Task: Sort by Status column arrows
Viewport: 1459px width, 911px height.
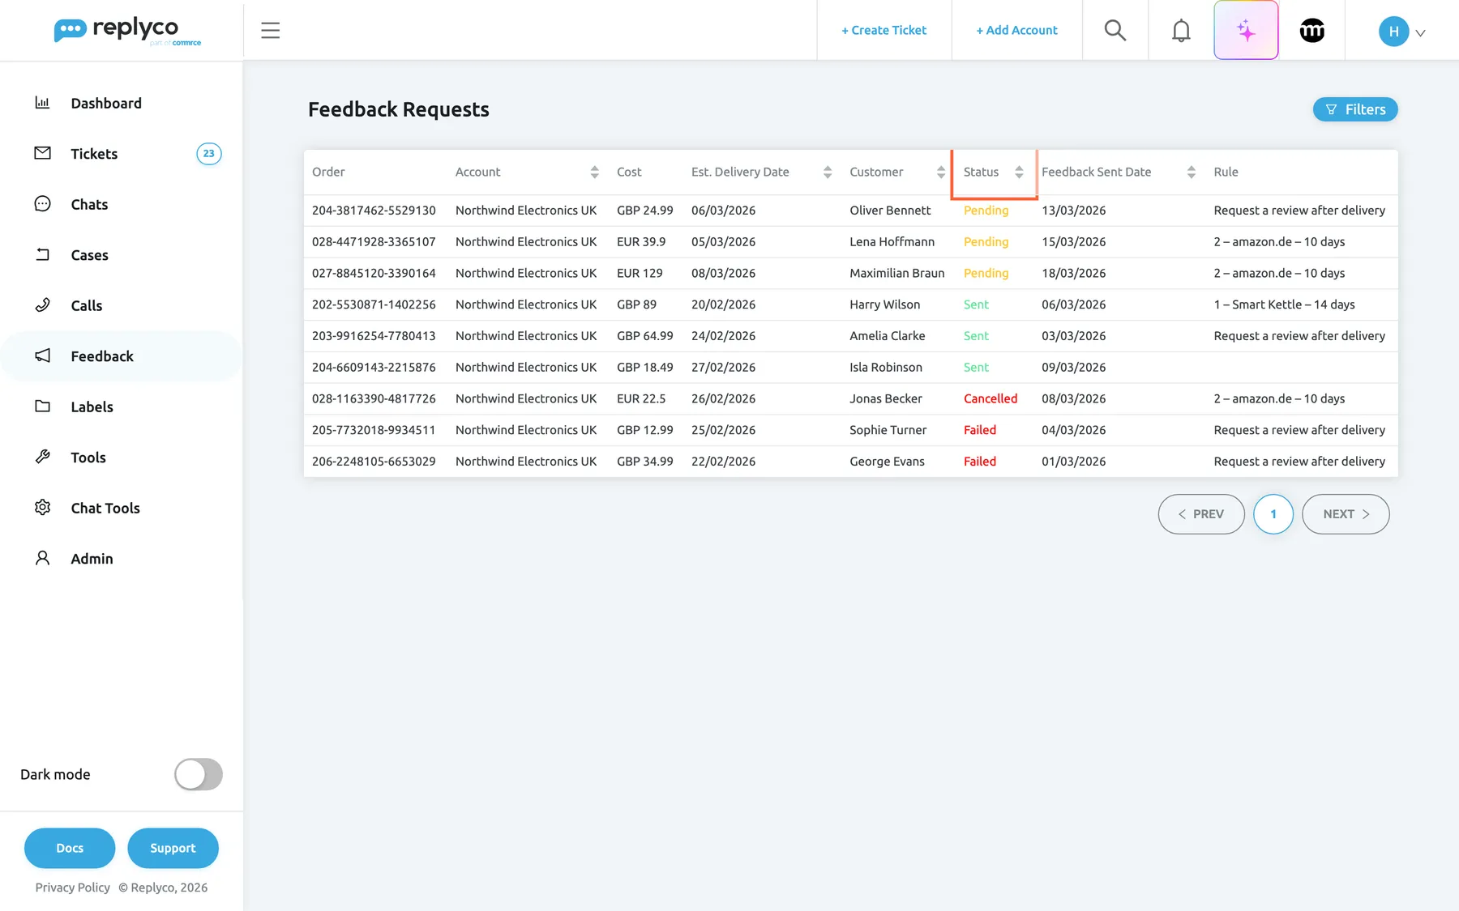Action: click(x=1019, y=172)
